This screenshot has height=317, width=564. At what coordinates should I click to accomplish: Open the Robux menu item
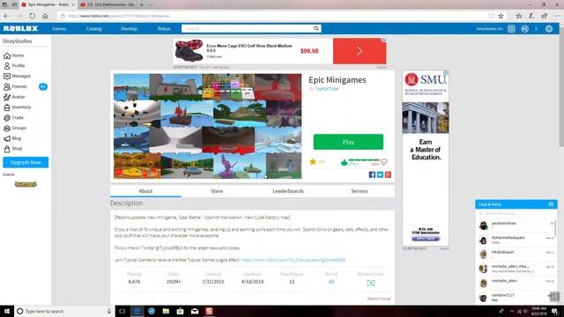pyautogui.click(x=164, y=29)
